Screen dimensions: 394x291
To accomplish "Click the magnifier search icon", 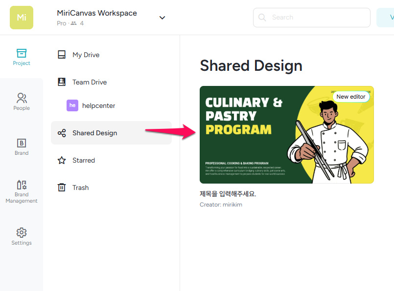I will pyautogui.click(x=262, y=18).
